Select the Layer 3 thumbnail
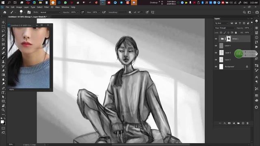This screenshot has height=146, width=260. 221,53
